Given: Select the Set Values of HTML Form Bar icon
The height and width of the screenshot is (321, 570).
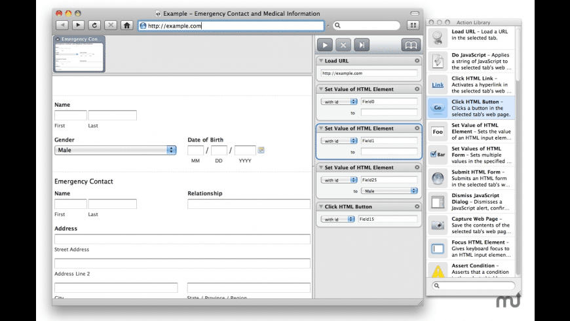Looking at the screenshot, I should [438, 155].
